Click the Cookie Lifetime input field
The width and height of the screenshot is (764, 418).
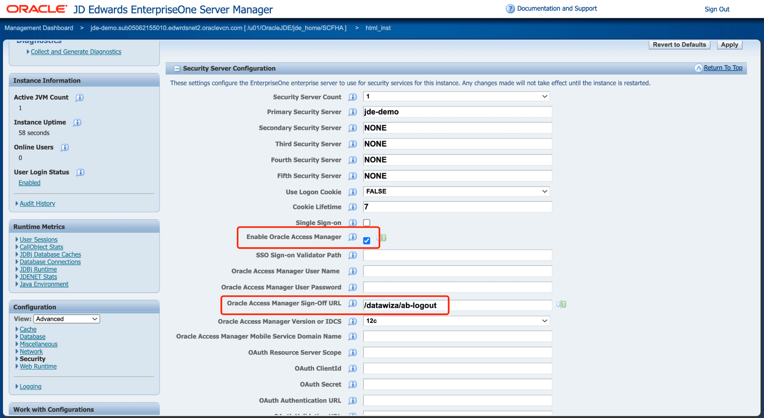coord(457,207)
